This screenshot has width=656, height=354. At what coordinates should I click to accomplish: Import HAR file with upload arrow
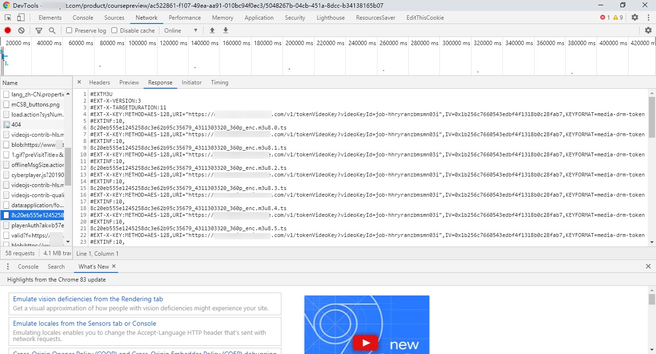click(212, 30)
